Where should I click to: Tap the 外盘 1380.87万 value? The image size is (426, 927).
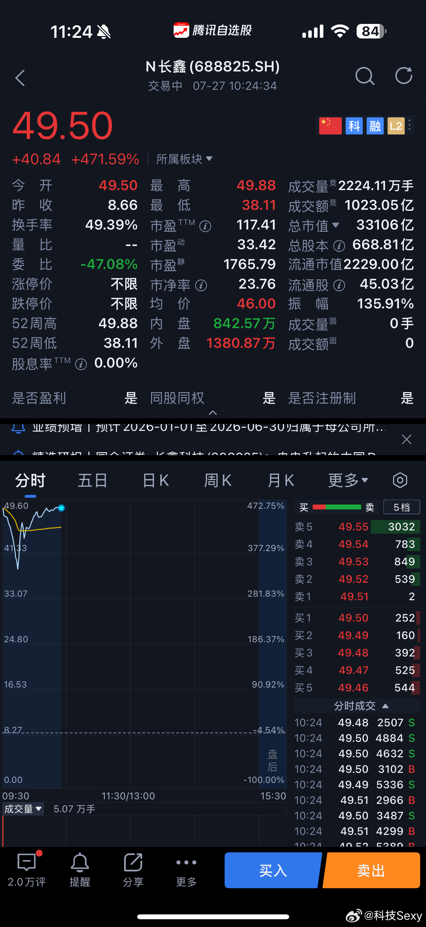point(241,343)
